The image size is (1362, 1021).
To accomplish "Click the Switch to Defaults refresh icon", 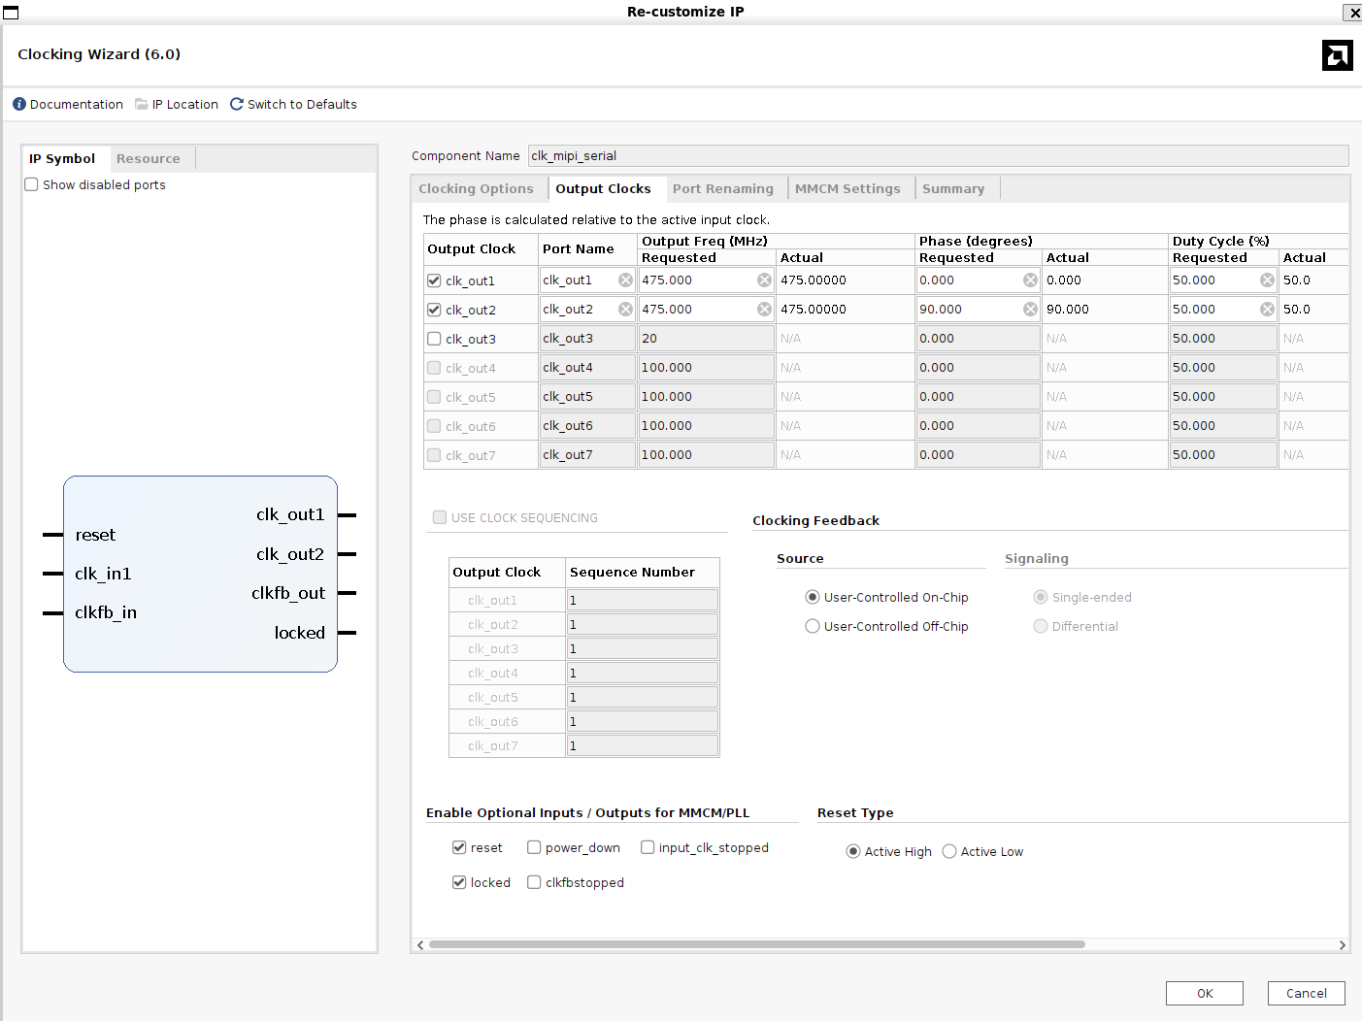I will coord(237,104).
